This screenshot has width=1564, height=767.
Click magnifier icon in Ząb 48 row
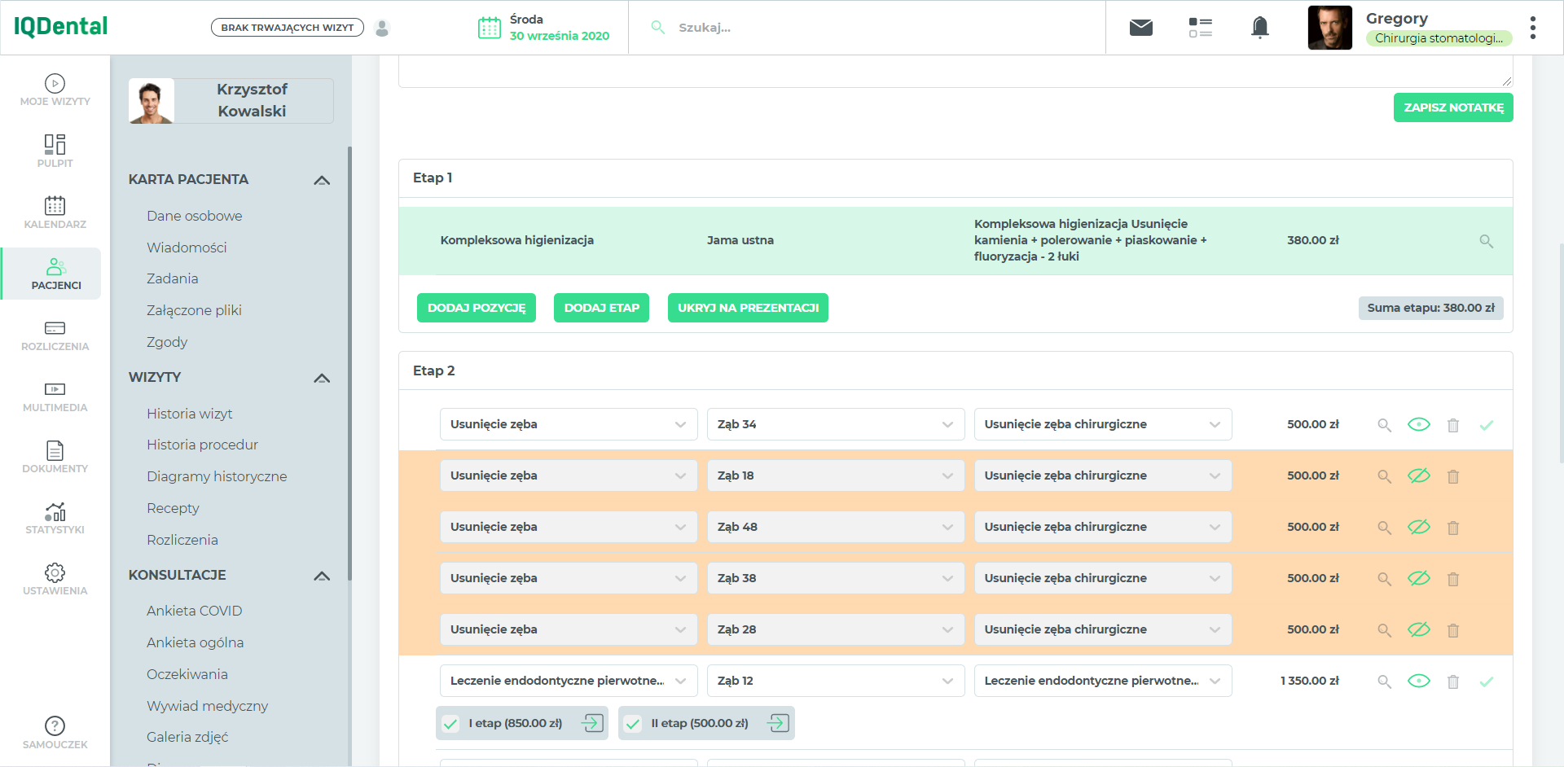coord(1384,528)
